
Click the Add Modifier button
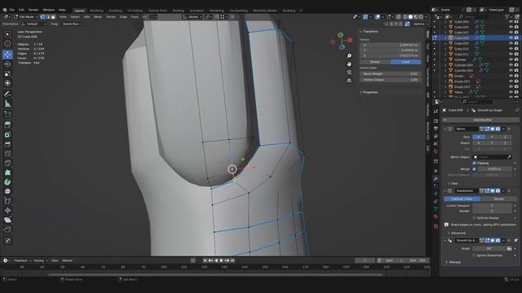(x=480, y=120)
